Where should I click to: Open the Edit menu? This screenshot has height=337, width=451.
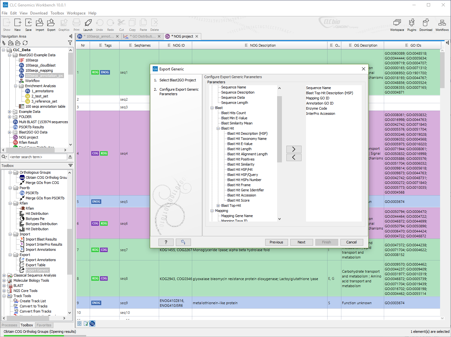(x=14, y=13)
